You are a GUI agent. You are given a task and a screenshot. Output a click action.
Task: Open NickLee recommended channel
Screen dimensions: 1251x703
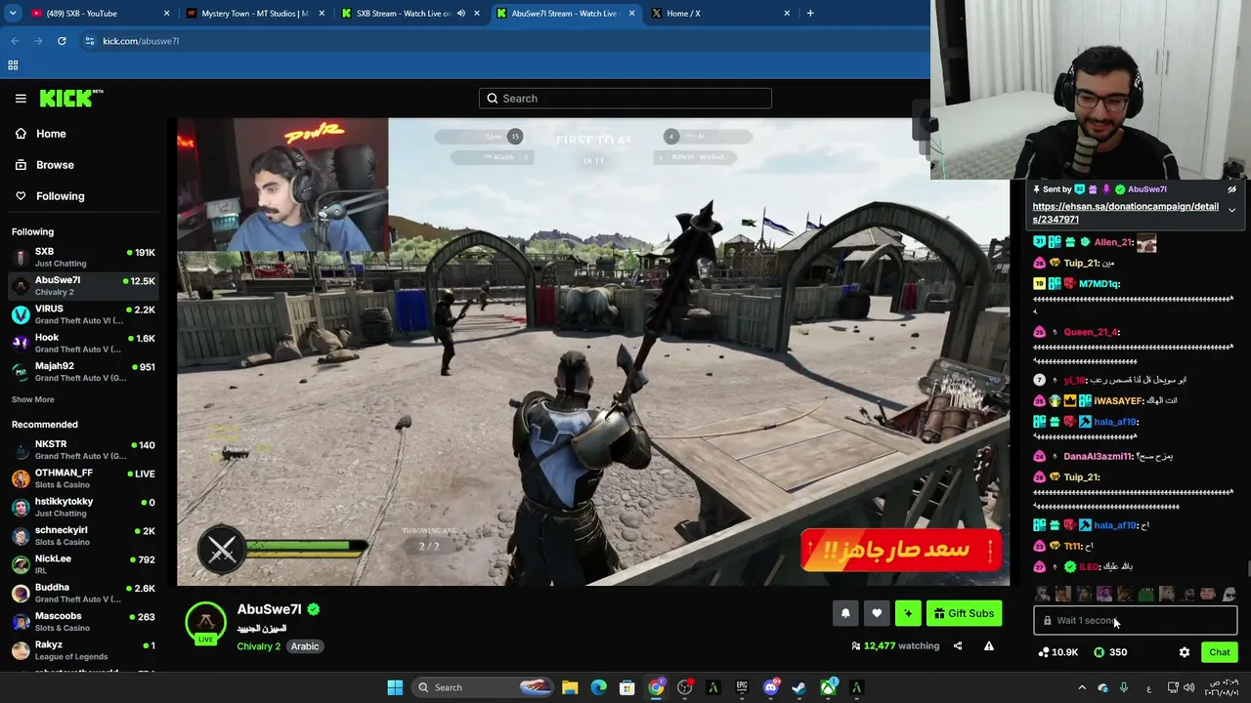coord(84,564)
